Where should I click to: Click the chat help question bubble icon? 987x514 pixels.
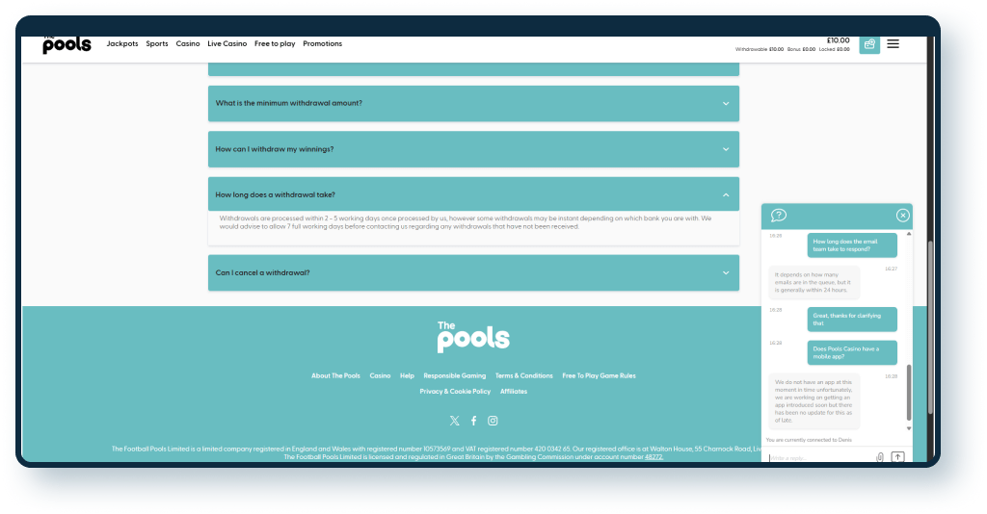coord(779,216)
